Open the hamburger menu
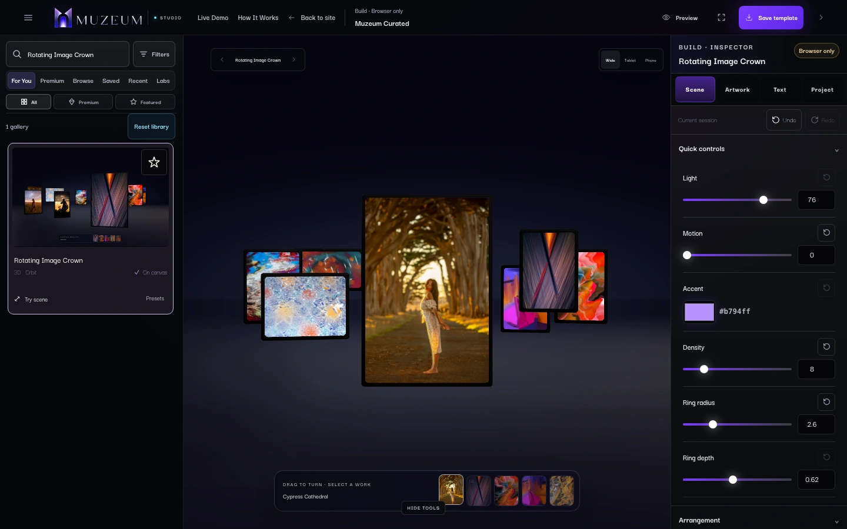This screenshot has height=529, width=847. 28,18
